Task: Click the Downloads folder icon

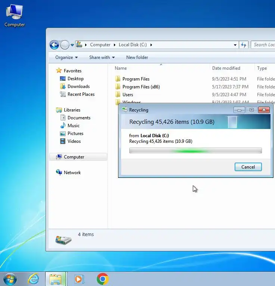Action: (x=63, y=86)
